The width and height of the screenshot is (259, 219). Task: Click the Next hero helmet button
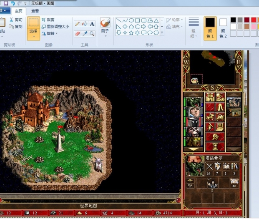tap(215, 137)
